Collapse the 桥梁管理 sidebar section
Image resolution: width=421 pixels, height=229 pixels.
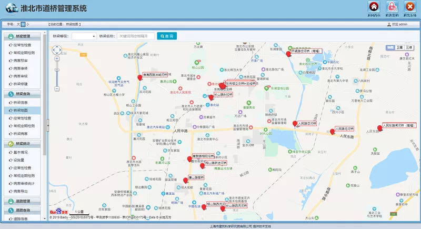[x=23, y=36]
